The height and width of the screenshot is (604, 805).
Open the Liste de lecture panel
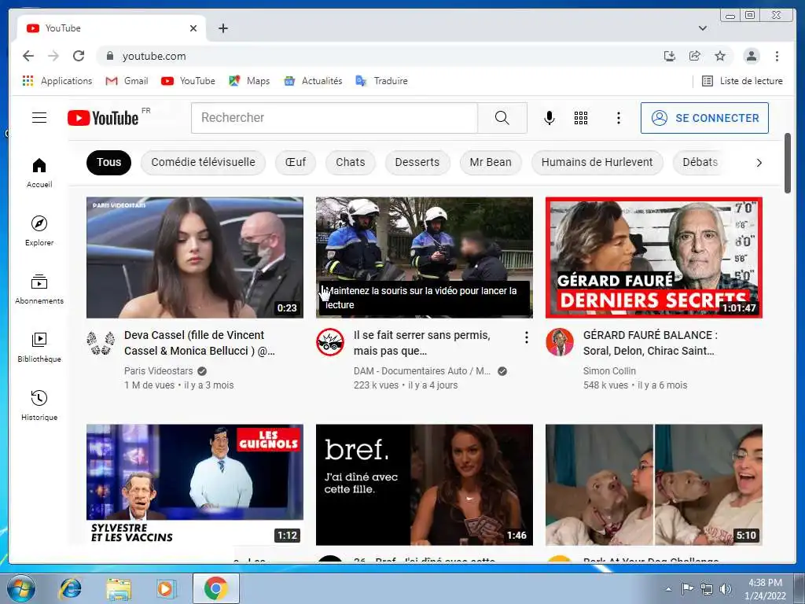[x=742, y=81]
